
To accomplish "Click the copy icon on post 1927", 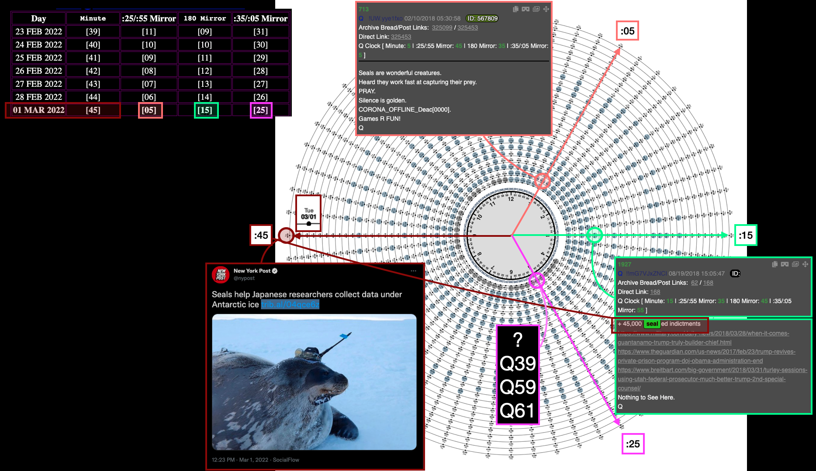I will coord(775,264).
